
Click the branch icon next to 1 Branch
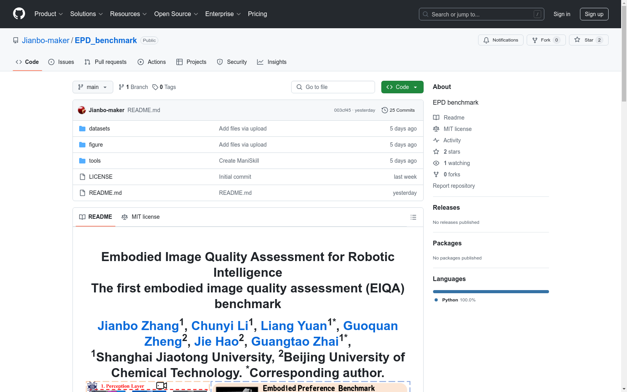[121, 87]
